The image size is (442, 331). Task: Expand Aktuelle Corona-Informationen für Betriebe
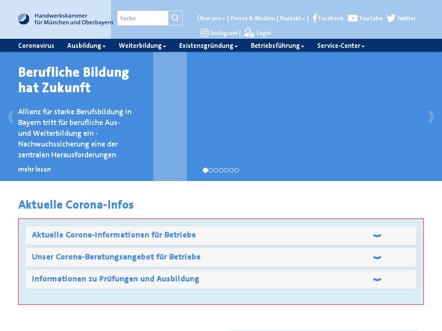coord(377,235)
